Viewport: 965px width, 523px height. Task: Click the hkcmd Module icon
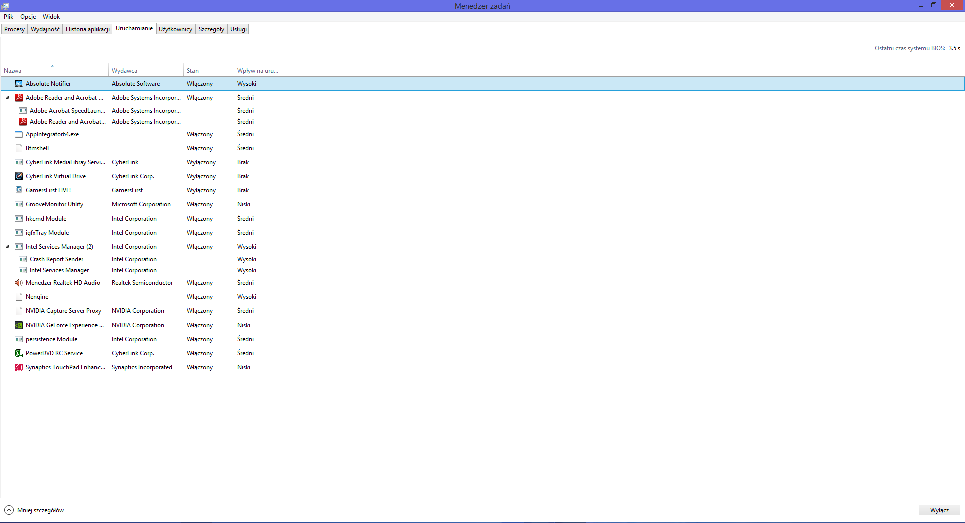[19, 219]
